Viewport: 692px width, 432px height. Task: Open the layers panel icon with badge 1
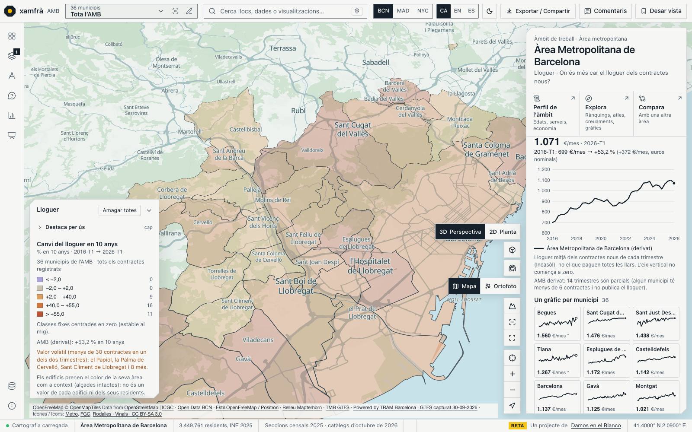[x=12, y=56]
